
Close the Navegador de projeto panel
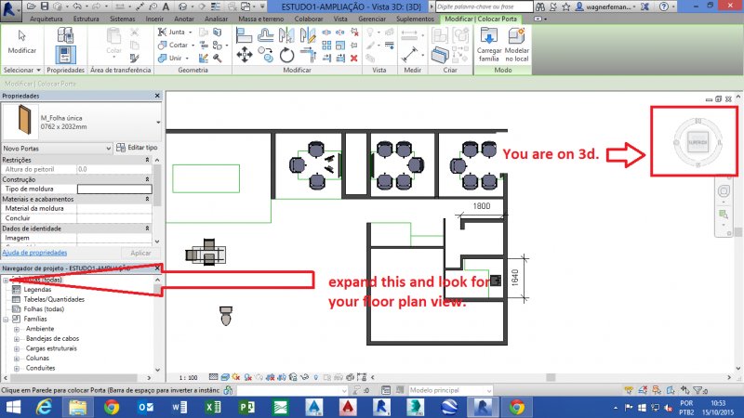[157, 268]
